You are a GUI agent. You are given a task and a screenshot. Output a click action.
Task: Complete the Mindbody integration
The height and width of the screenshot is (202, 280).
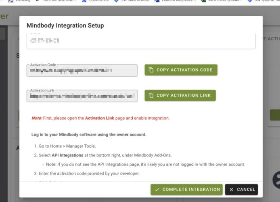[187, 190]
